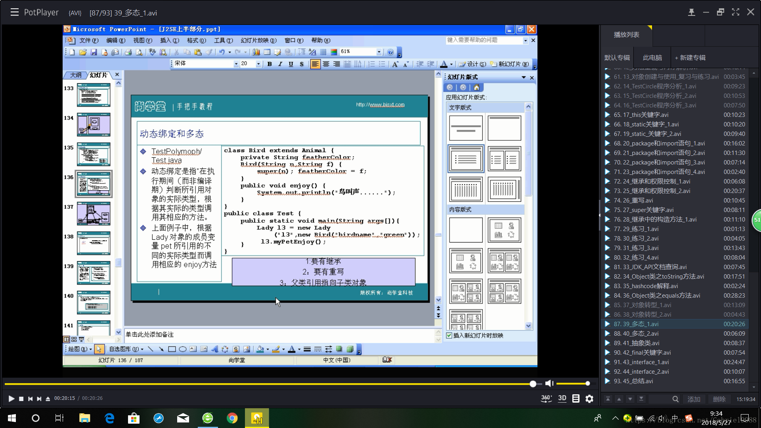Click the Insert chart icon in PowerPoint
This screenshot has width=761, height=428.
point(256,52)
